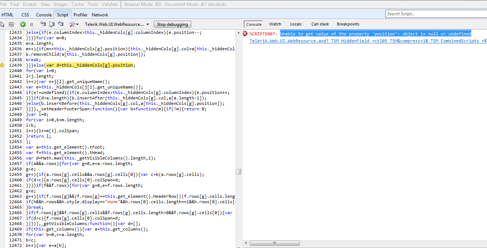Click the Step Into icon
Image resolution: width=487 pixels, height=248 pixels.
tap(43, 24)
